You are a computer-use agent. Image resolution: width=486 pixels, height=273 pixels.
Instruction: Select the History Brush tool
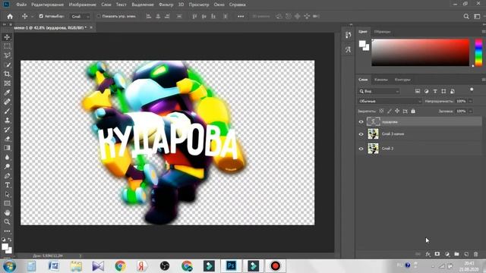coord(7,130)
